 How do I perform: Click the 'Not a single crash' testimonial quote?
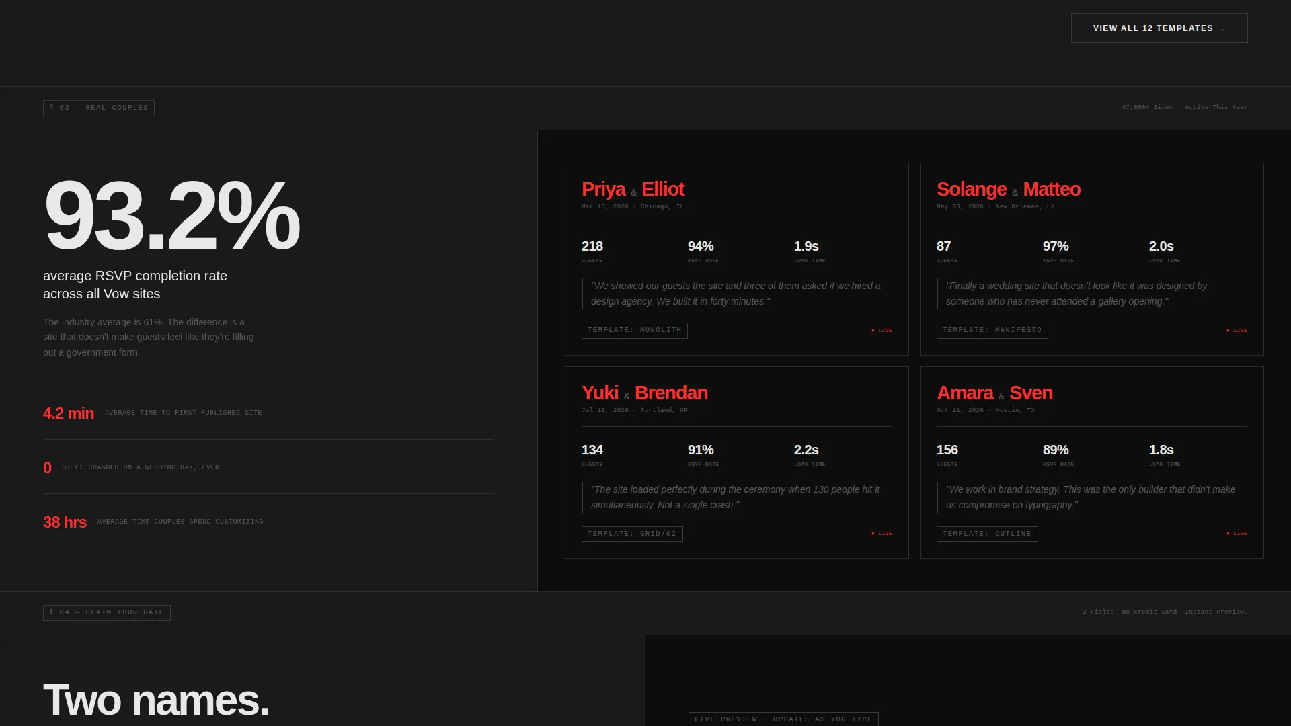[737, 497]
